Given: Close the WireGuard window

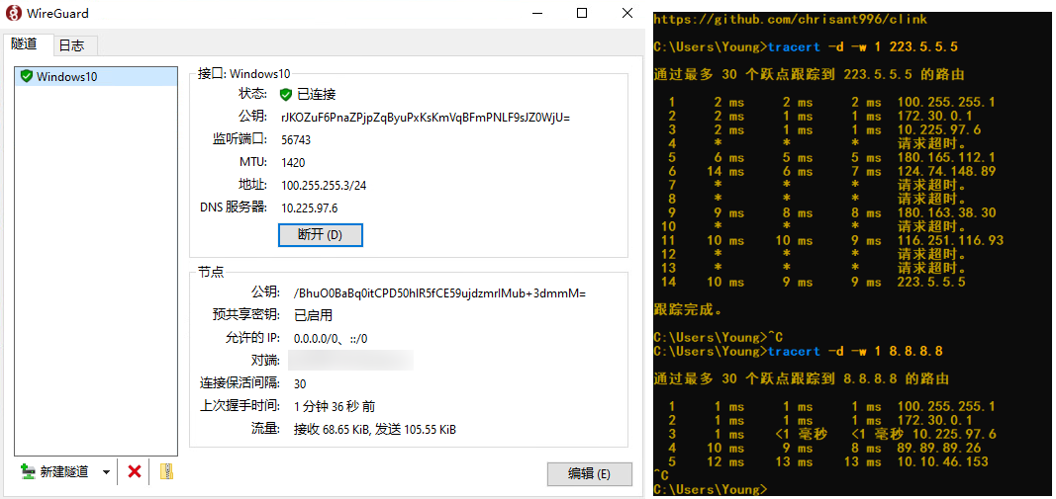Looking at the screenshot, I should pos(627,13).
